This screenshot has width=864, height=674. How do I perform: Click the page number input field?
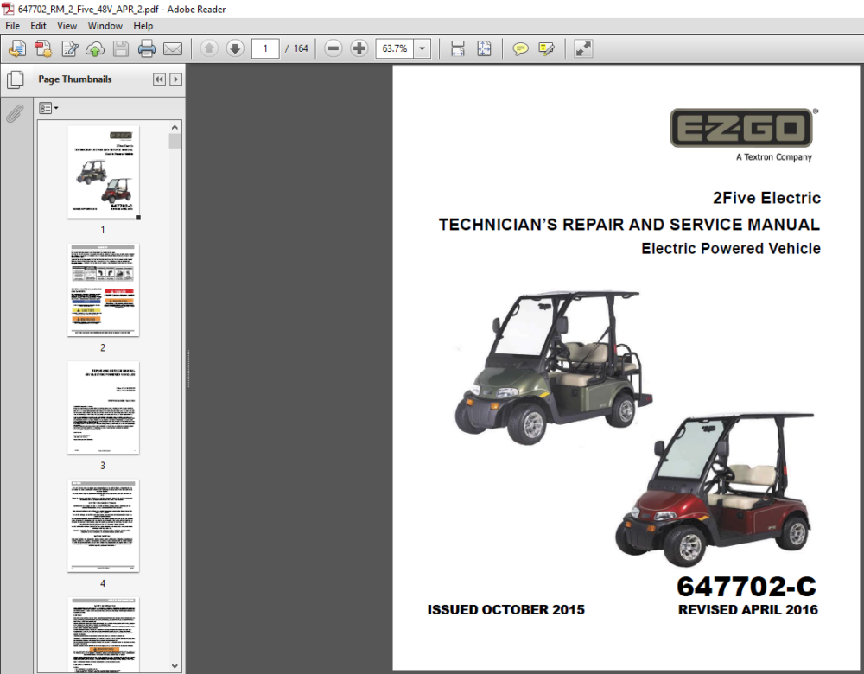pos(265,48)
